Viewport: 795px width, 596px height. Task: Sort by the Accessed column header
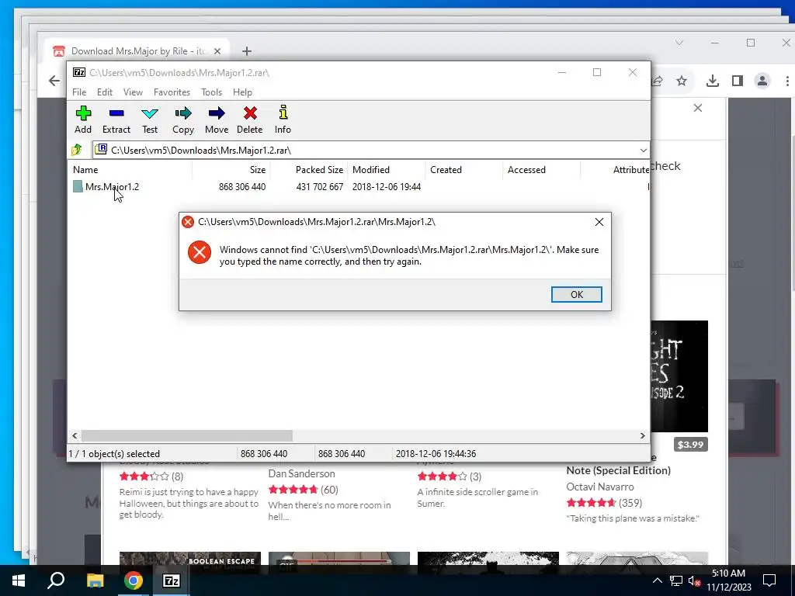click(x=541, y=170)
